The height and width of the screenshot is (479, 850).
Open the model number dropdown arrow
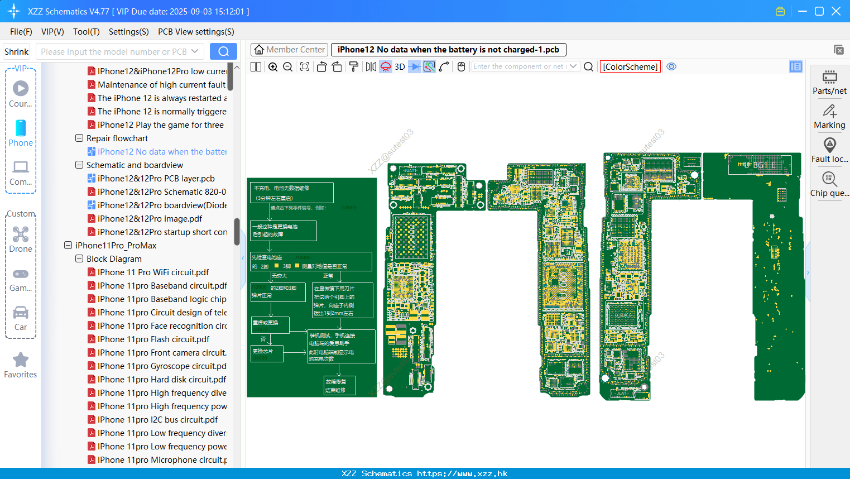(x=195, y=51)
